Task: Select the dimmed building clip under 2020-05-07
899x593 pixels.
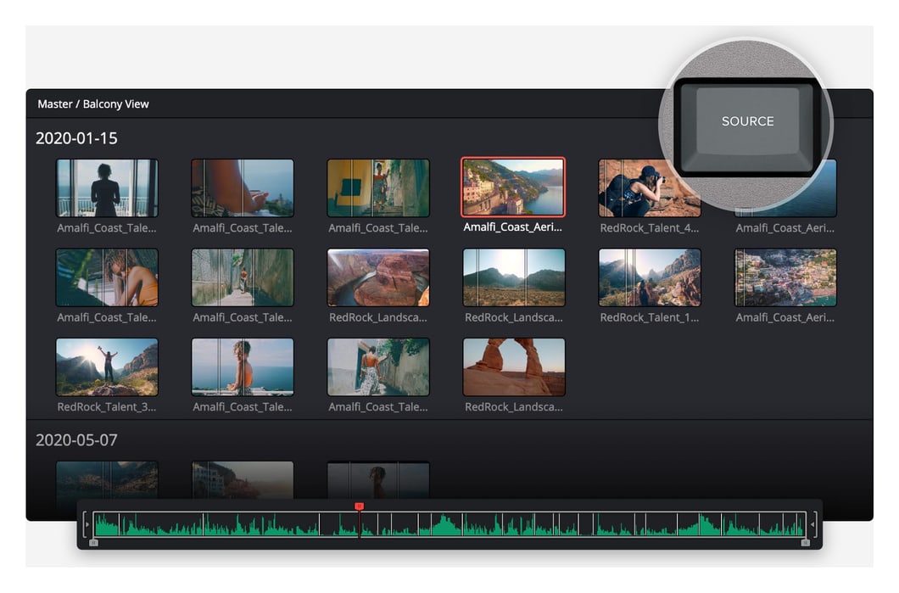Action: [243, 480]
